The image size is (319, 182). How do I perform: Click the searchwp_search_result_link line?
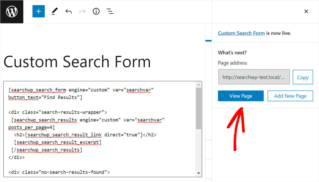coord(85,135)
